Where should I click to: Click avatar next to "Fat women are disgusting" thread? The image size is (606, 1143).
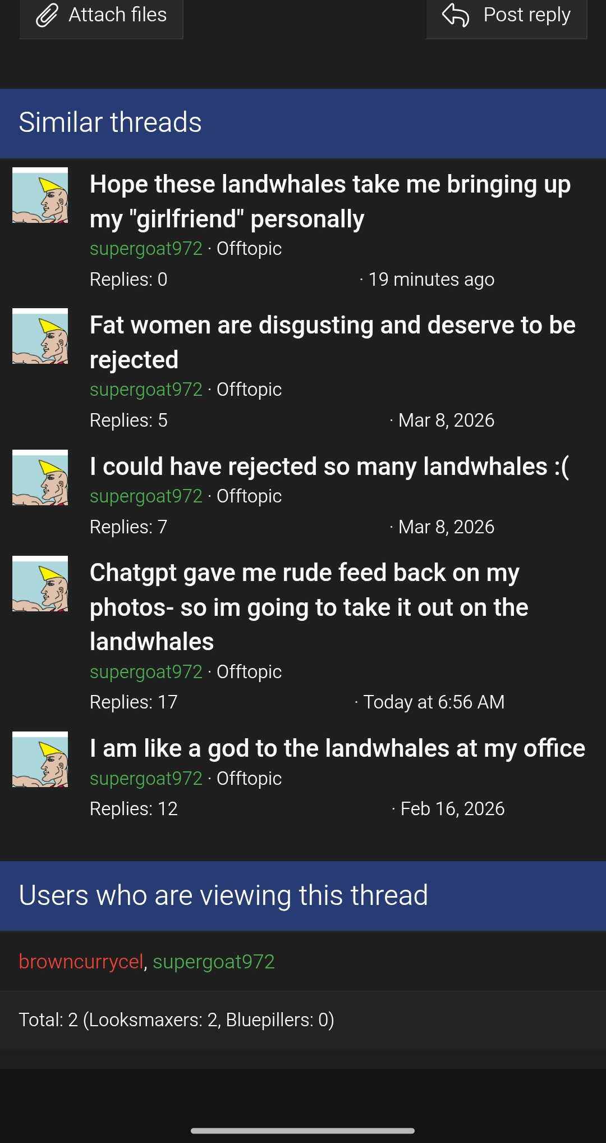(x=39, y=337)
